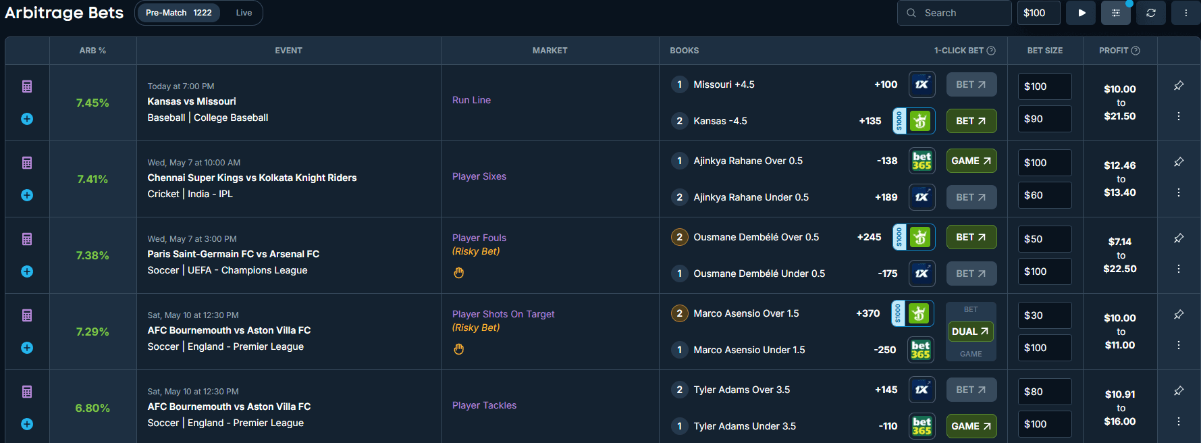The width and height of the screenshot is (1201, 443).
Task: Expand Chennai Super Kings row with plus icon
Action: (27, 195)
